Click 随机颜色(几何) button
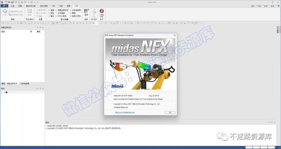 pos(16,11)
